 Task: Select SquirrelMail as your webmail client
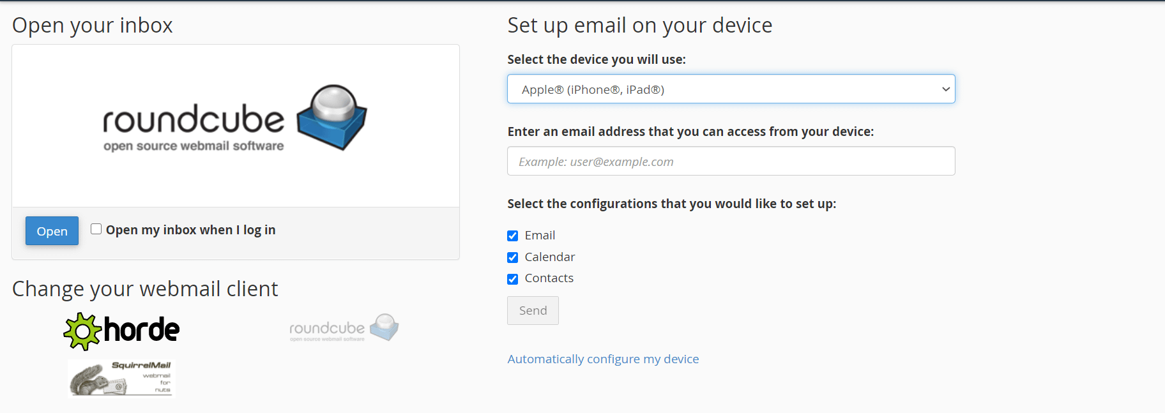coord(120,378)
